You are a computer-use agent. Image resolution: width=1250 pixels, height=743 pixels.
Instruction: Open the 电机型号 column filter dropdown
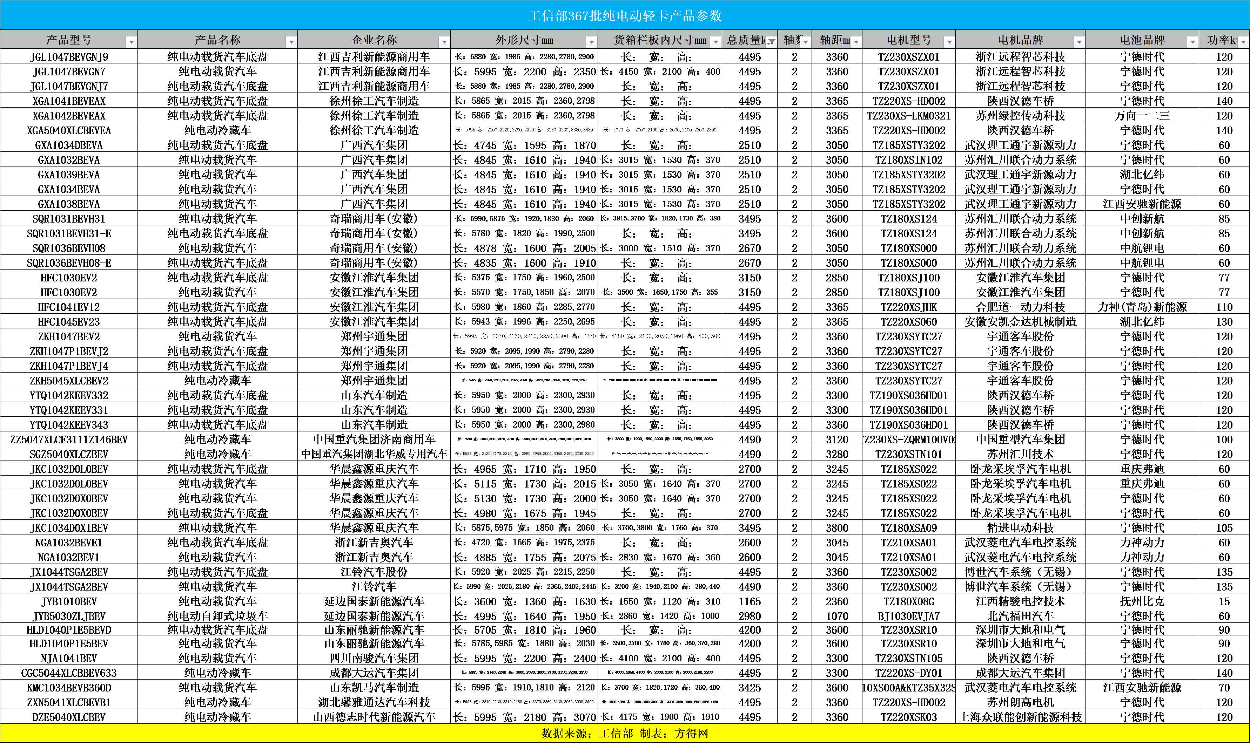pos(949,42)
